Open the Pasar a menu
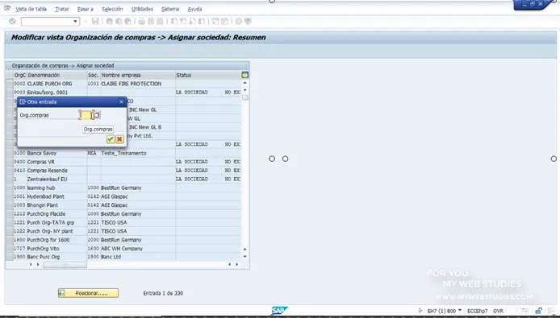 85,9
